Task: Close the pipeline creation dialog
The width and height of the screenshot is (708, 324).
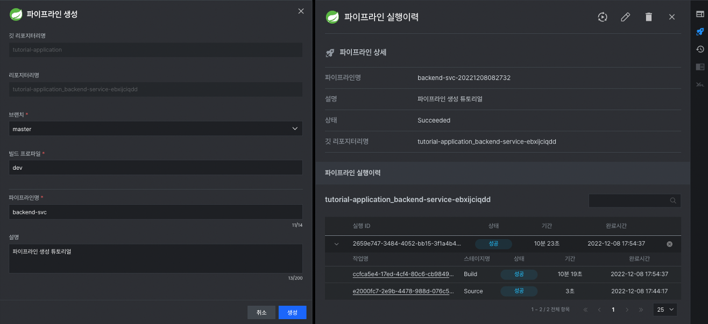Action: 301,11
